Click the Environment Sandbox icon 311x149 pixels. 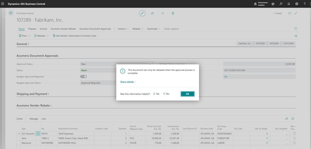tap(255, 4)
